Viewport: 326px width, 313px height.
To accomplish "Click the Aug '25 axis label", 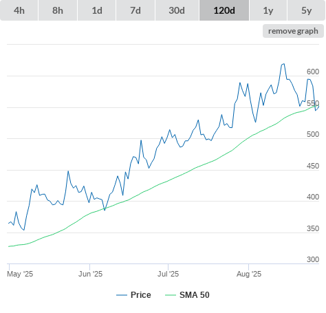I will (x=249, y=274).
